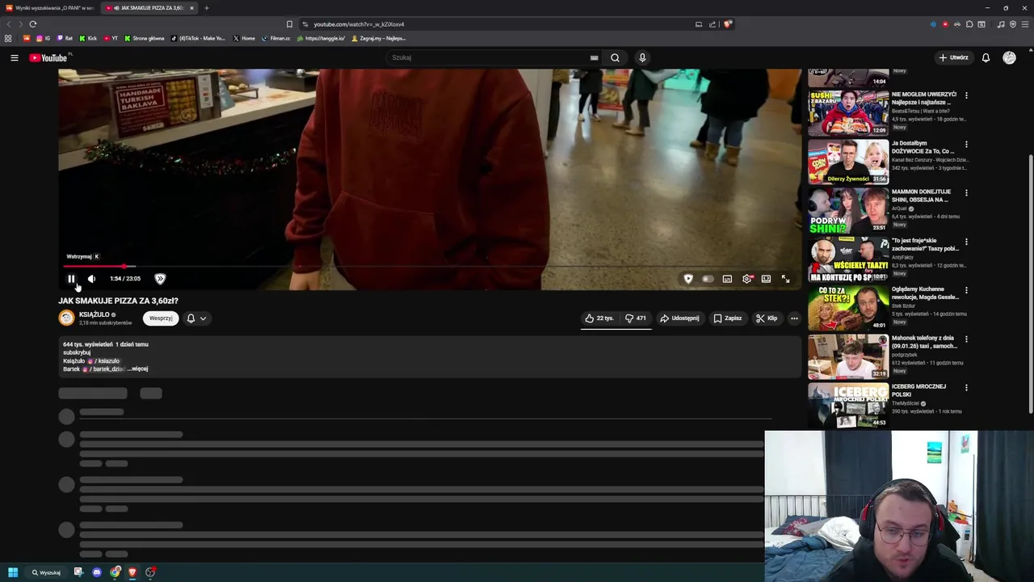
Task: Click the sponsor-skip shield icon beside the timecode
Action: [x=160, y=279]
